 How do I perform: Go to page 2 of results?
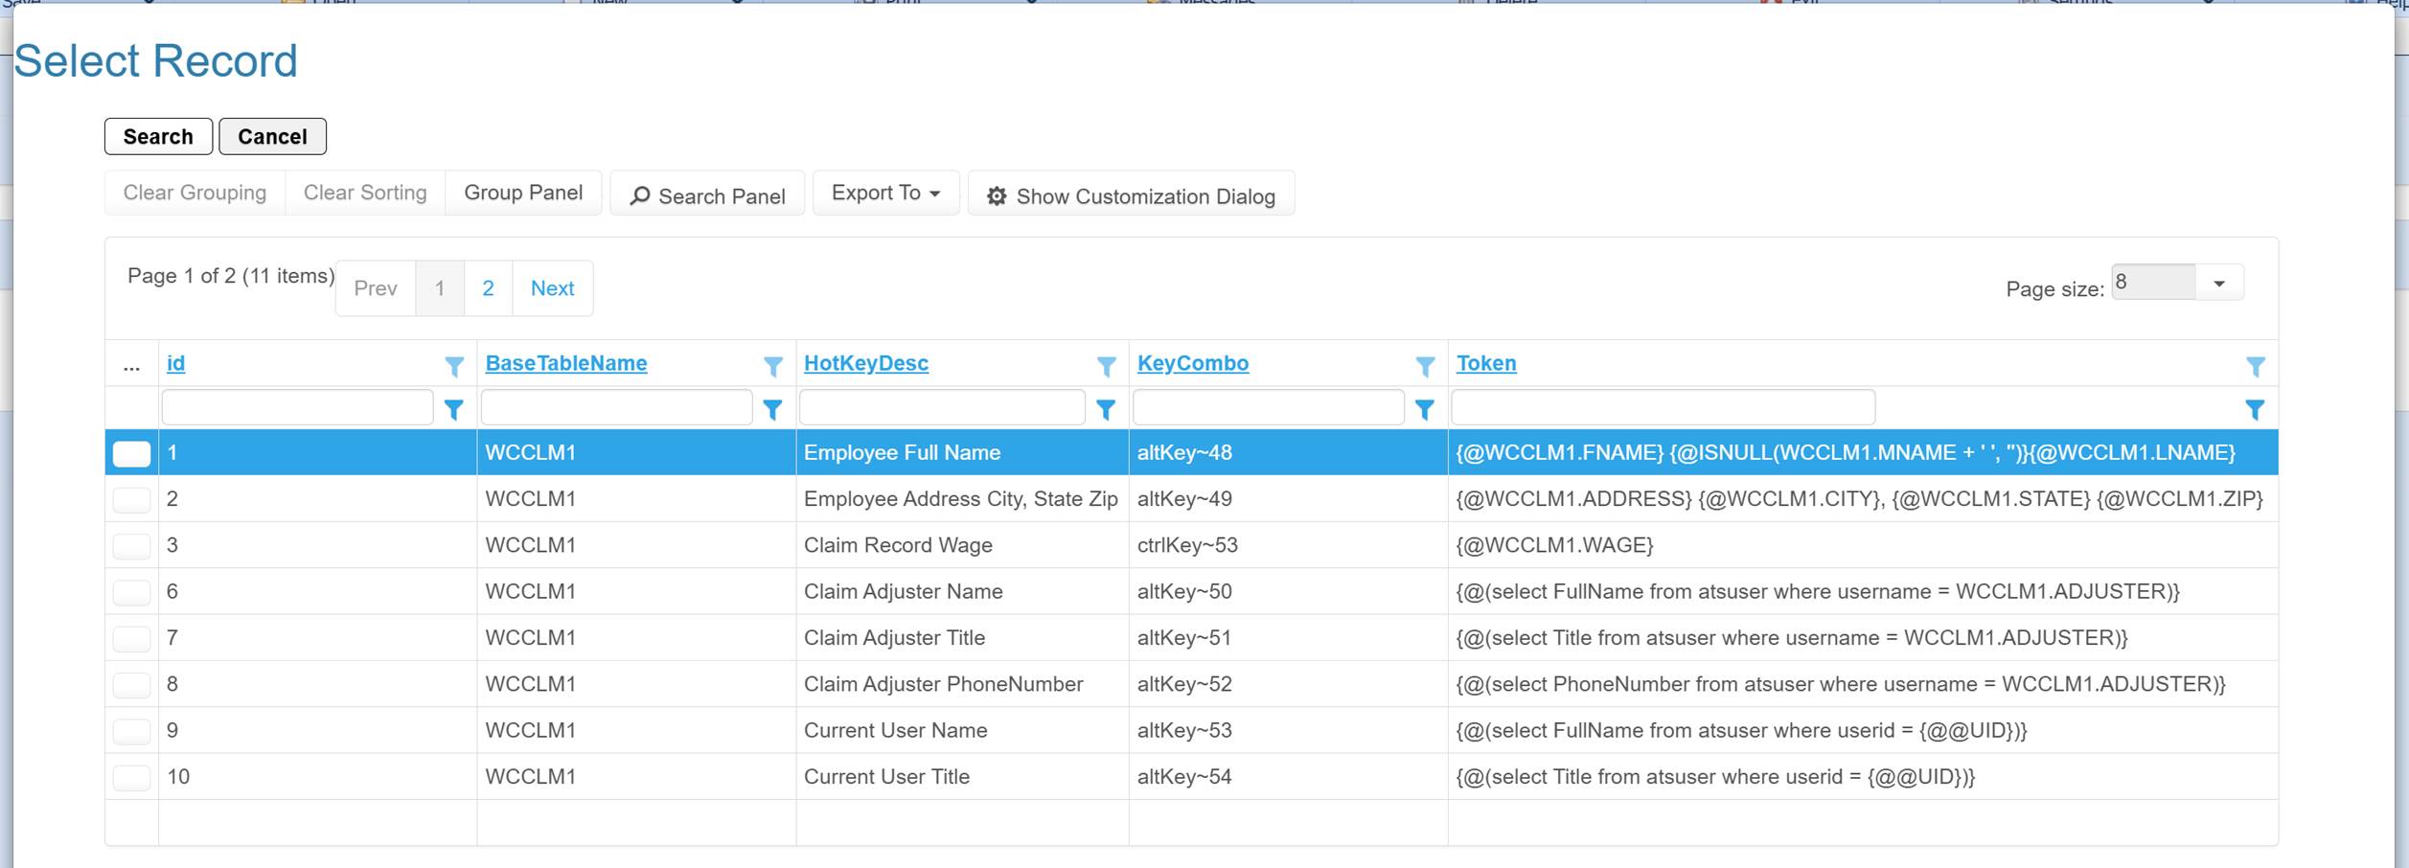pyautogui.click(x=488, y=288)
